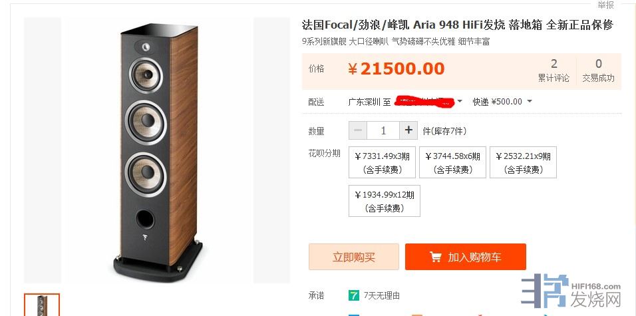Click the 举报 report link
This screenshot has width=636, height=316.
[606, 5]
